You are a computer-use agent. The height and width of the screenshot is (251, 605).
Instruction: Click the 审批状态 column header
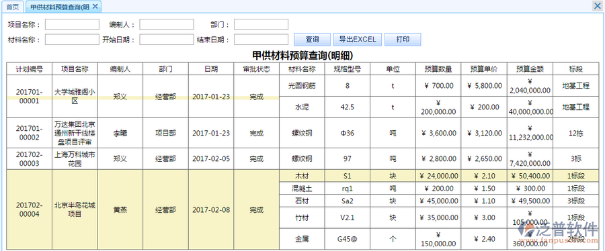point(257,69)
